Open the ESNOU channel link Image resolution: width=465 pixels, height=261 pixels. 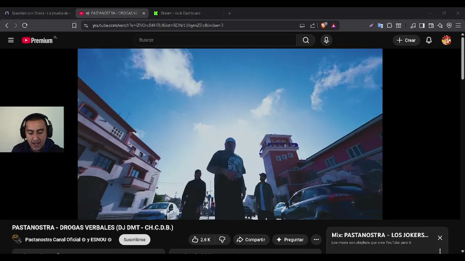tap(98, 240)
